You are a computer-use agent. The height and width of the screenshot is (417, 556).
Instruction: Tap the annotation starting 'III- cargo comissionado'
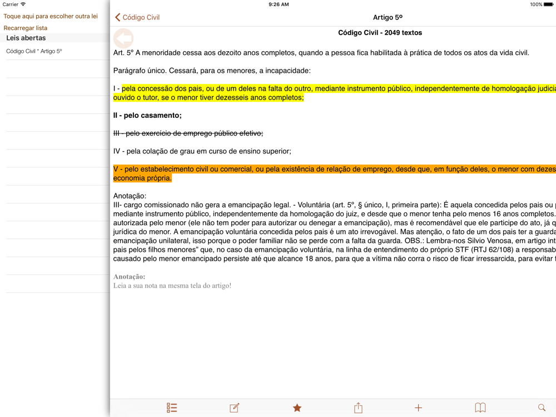(x=334, y=232)
